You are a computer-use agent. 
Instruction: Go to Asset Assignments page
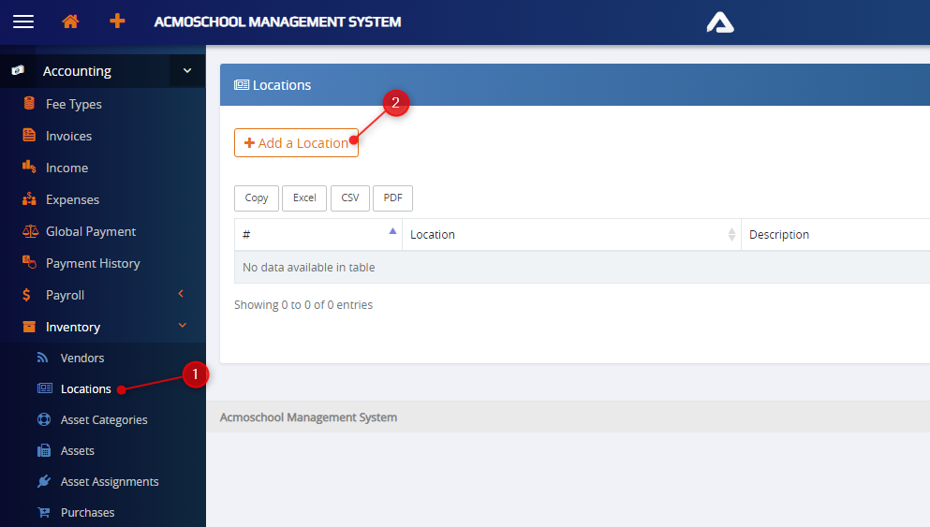tap(110, 481)
